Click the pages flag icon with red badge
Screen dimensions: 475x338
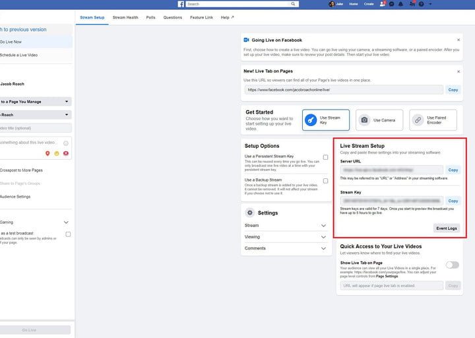tap(412, 4)
